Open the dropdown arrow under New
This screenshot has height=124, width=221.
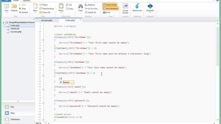(35, 13)
